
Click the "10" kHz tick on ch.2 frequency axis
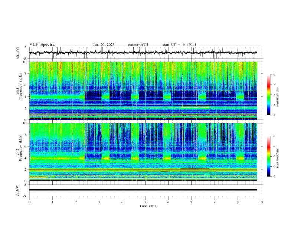click(26, 123)
